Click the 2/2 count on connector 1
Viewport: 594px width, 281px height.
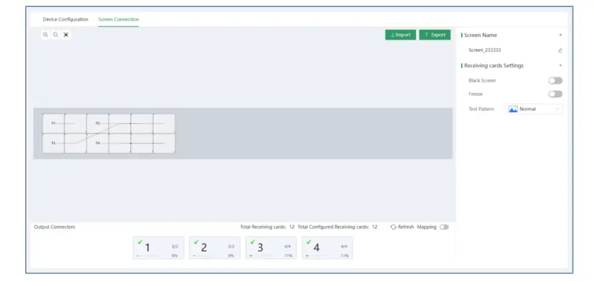pyautogui.click(x=175, y=247)
